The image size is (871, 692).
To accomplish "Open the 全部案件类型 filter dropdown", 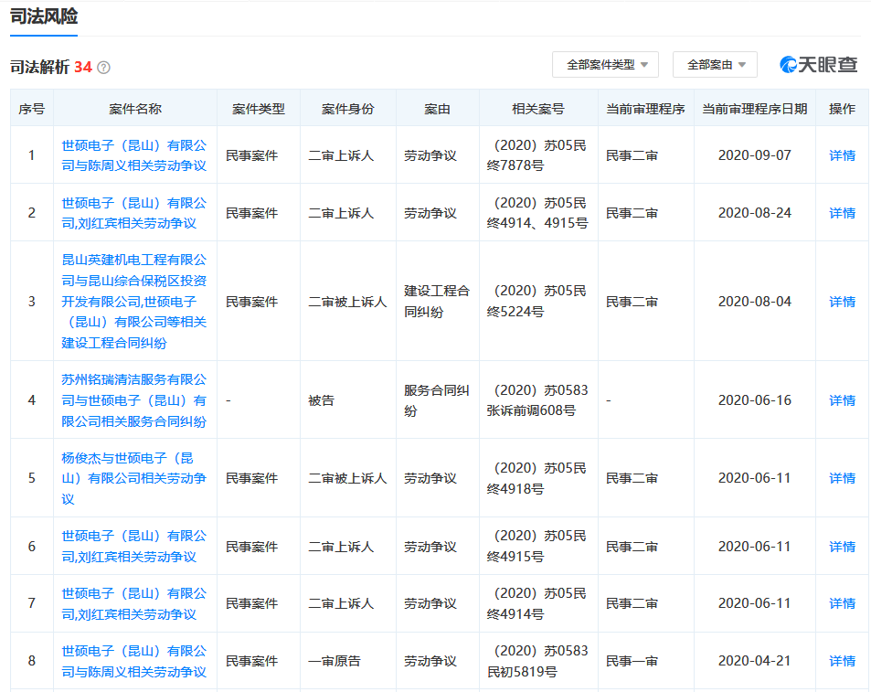I will point(605,65).
